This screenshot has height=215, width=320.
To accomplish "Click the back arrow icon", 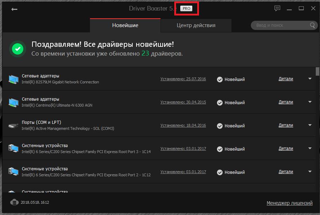I will click(14, 9).
